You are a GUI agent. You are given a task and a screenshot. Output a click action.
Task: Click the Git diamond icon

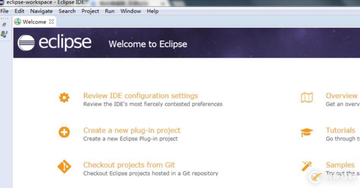point(64,167)
